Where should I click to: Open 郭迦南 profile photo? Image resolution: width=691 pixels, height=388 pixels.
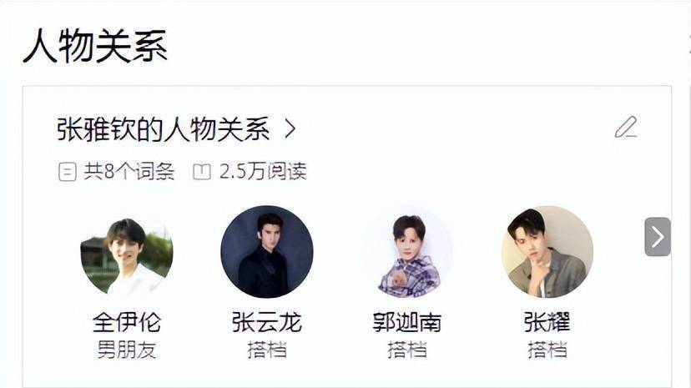(406, 252)
